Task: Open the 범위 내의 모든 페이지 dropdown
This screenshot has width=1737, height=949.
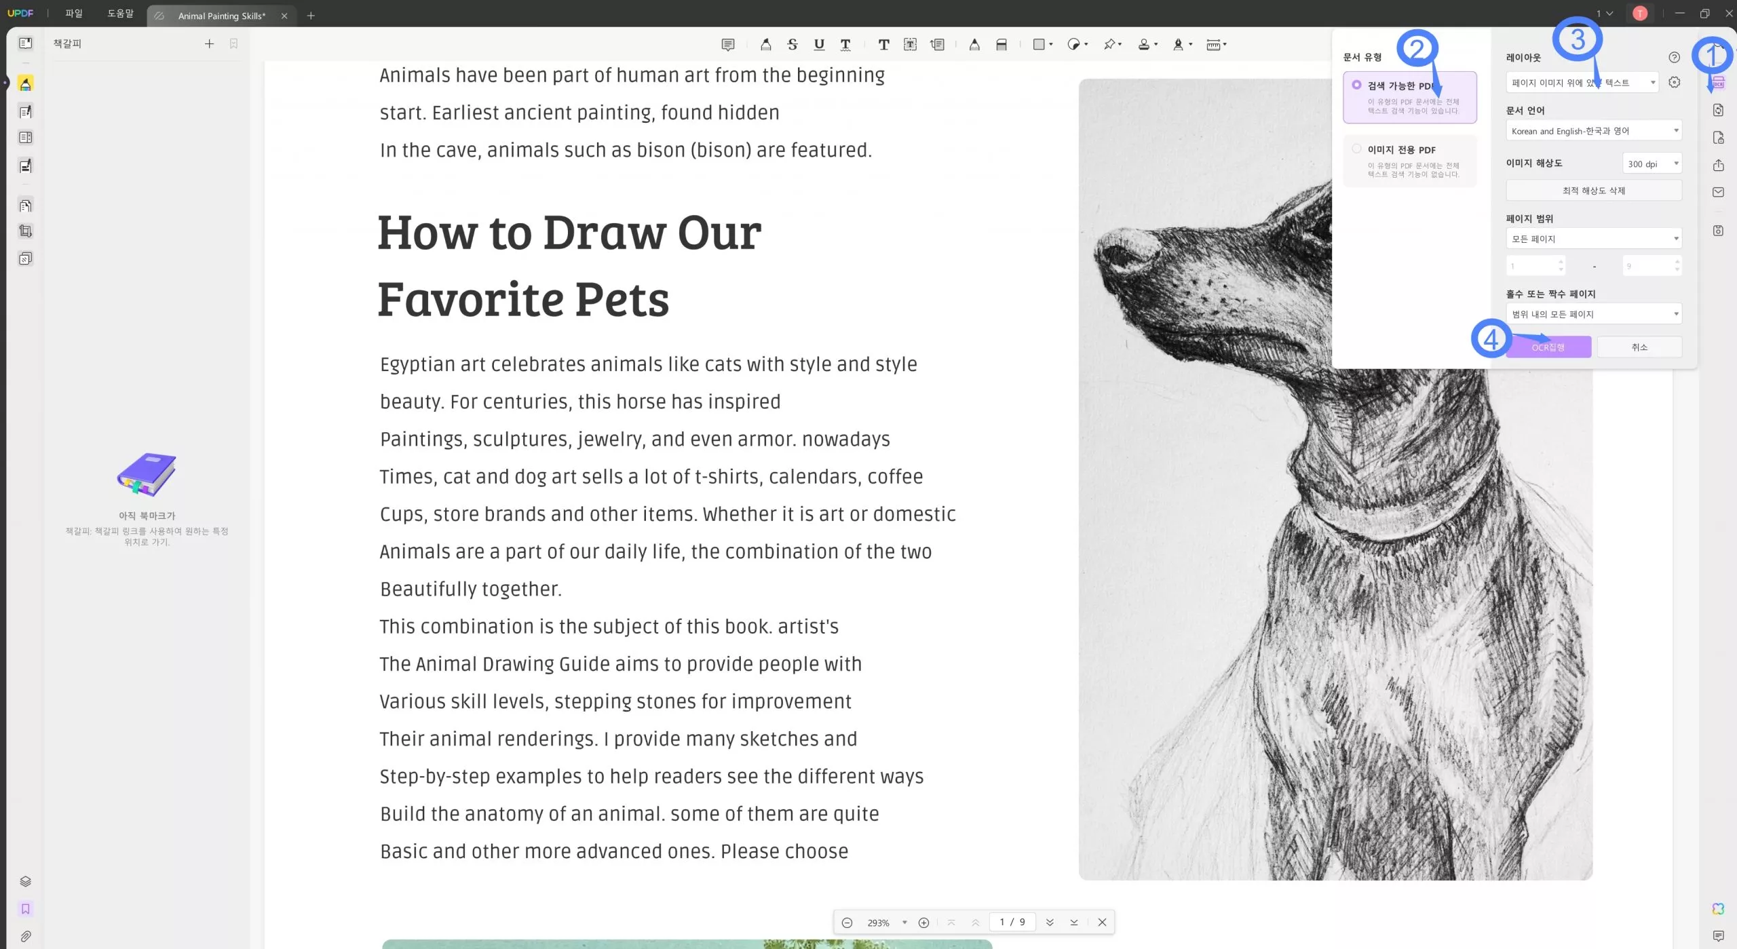Action: pyautogui.click(x=1594, y=314)
